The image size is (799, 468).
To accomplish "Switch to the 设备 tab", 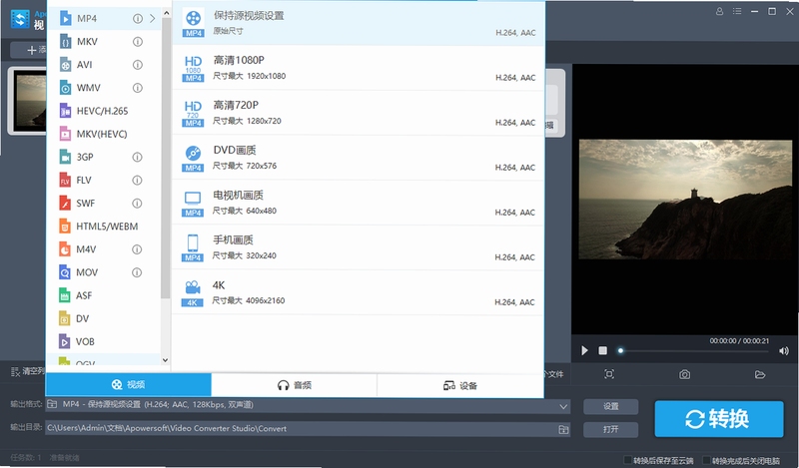I will tap(460, 385).
